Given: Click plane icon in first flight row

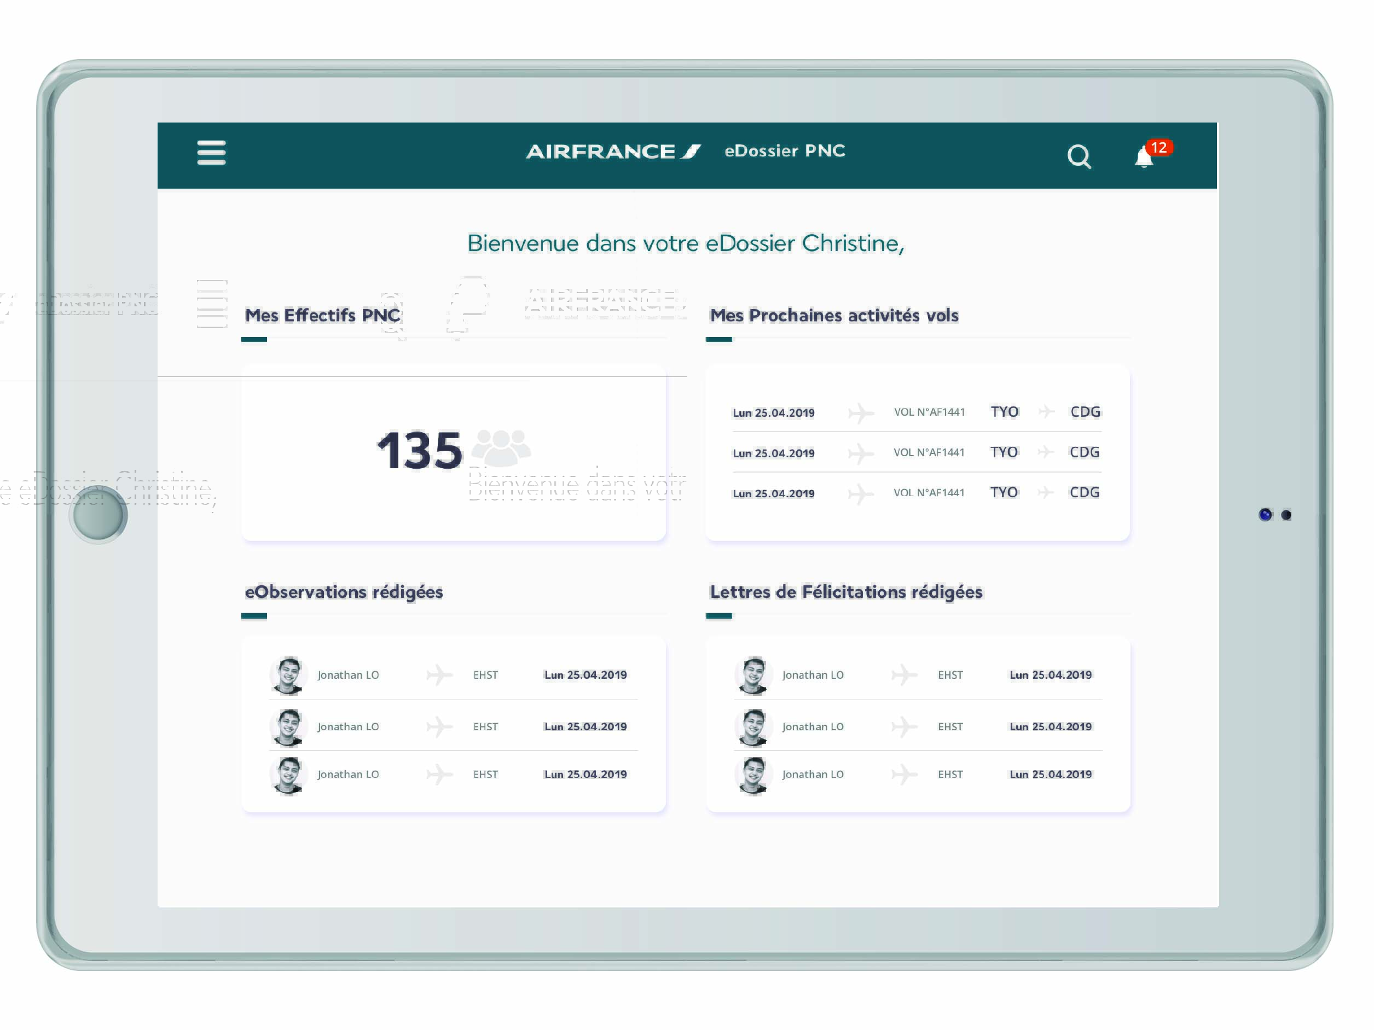Looking at the screenshot, I should 861,412.
